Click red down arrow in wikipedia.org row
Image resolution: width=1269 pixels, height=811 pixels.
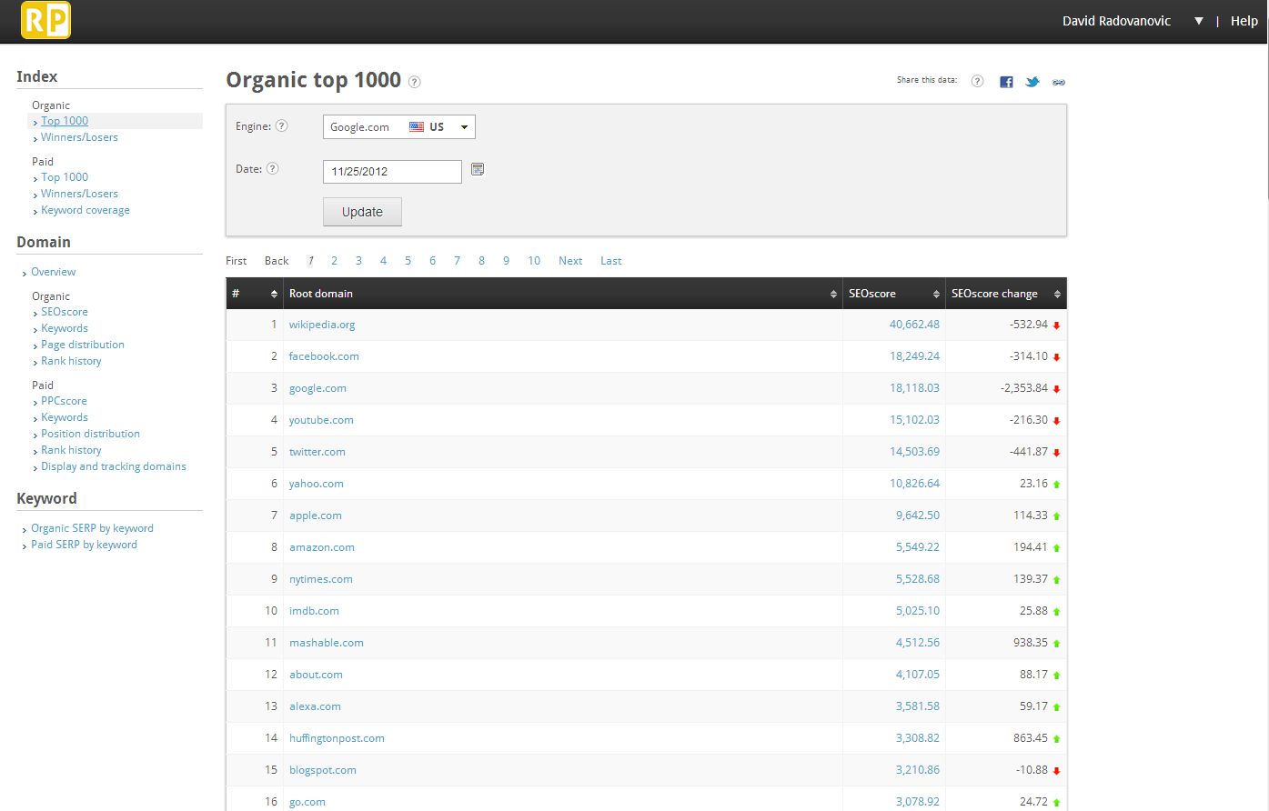pos(1056,325)
